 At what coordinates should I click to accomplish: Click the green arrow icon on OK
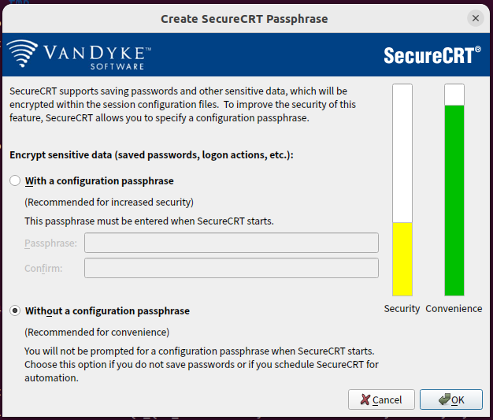(444, 400)
